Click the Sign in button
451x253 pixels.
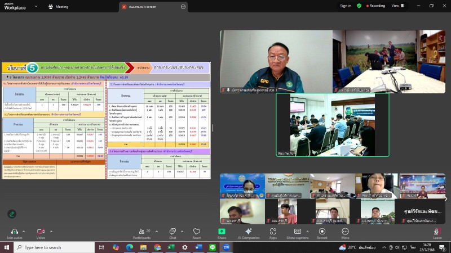click(x=346, y=6)
